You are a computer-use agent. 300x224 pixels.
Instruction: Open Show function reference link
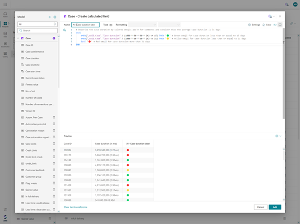[75, 207]
